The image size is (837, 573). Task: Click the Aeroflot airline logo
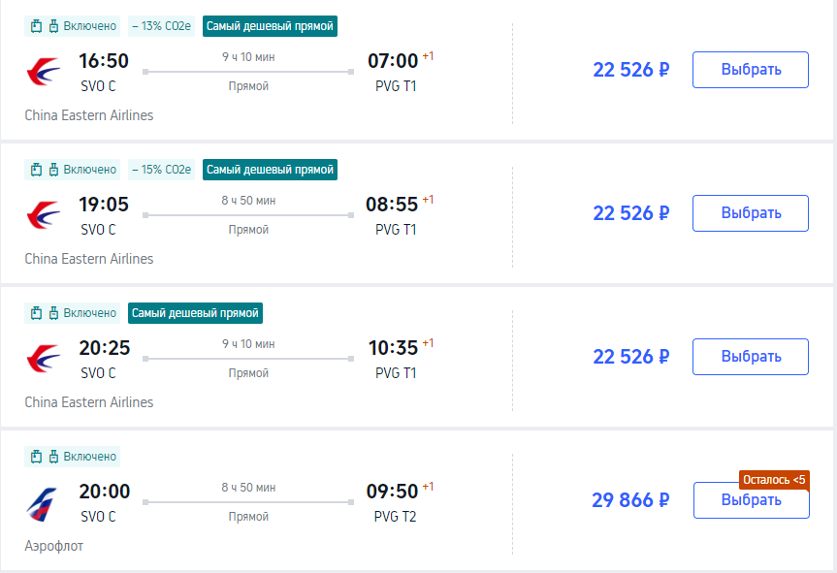42,503
